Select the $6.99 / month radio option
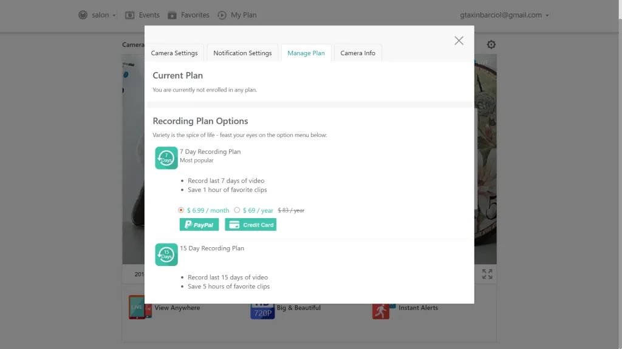Viewport: 622px width, 349px height. point(181,210)
